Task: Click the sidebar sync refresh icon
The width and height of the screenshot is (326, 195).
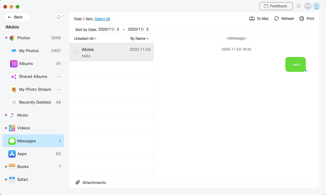Action: (x=59, y=17)
